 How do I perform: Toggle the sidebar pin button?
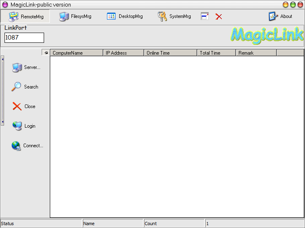click(x=46, y=53)
